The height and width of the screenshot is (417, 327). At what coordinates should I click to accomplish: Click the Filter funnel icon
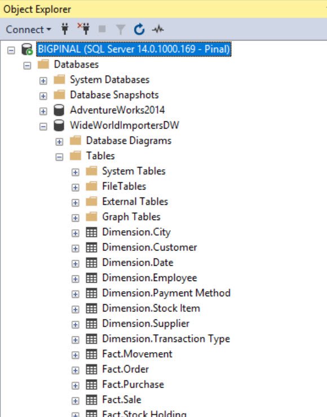(x=120, y=29)
